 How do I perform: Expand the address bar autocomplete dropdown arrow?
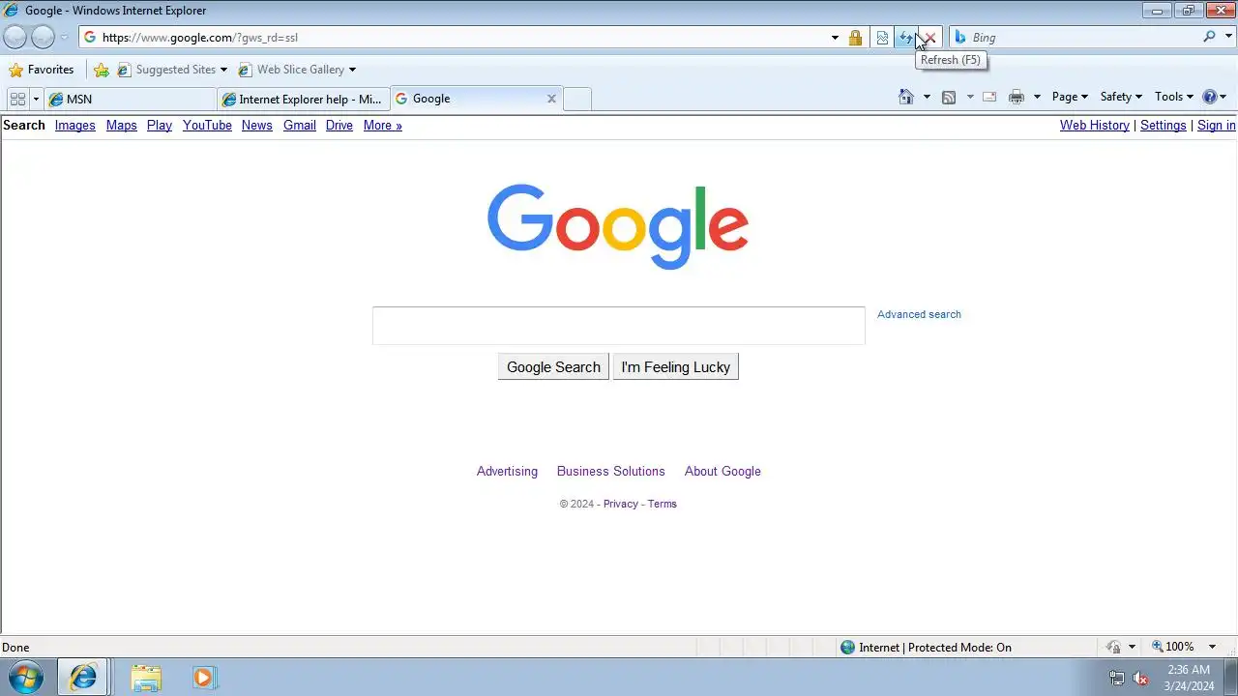click(x=835, y=38)
